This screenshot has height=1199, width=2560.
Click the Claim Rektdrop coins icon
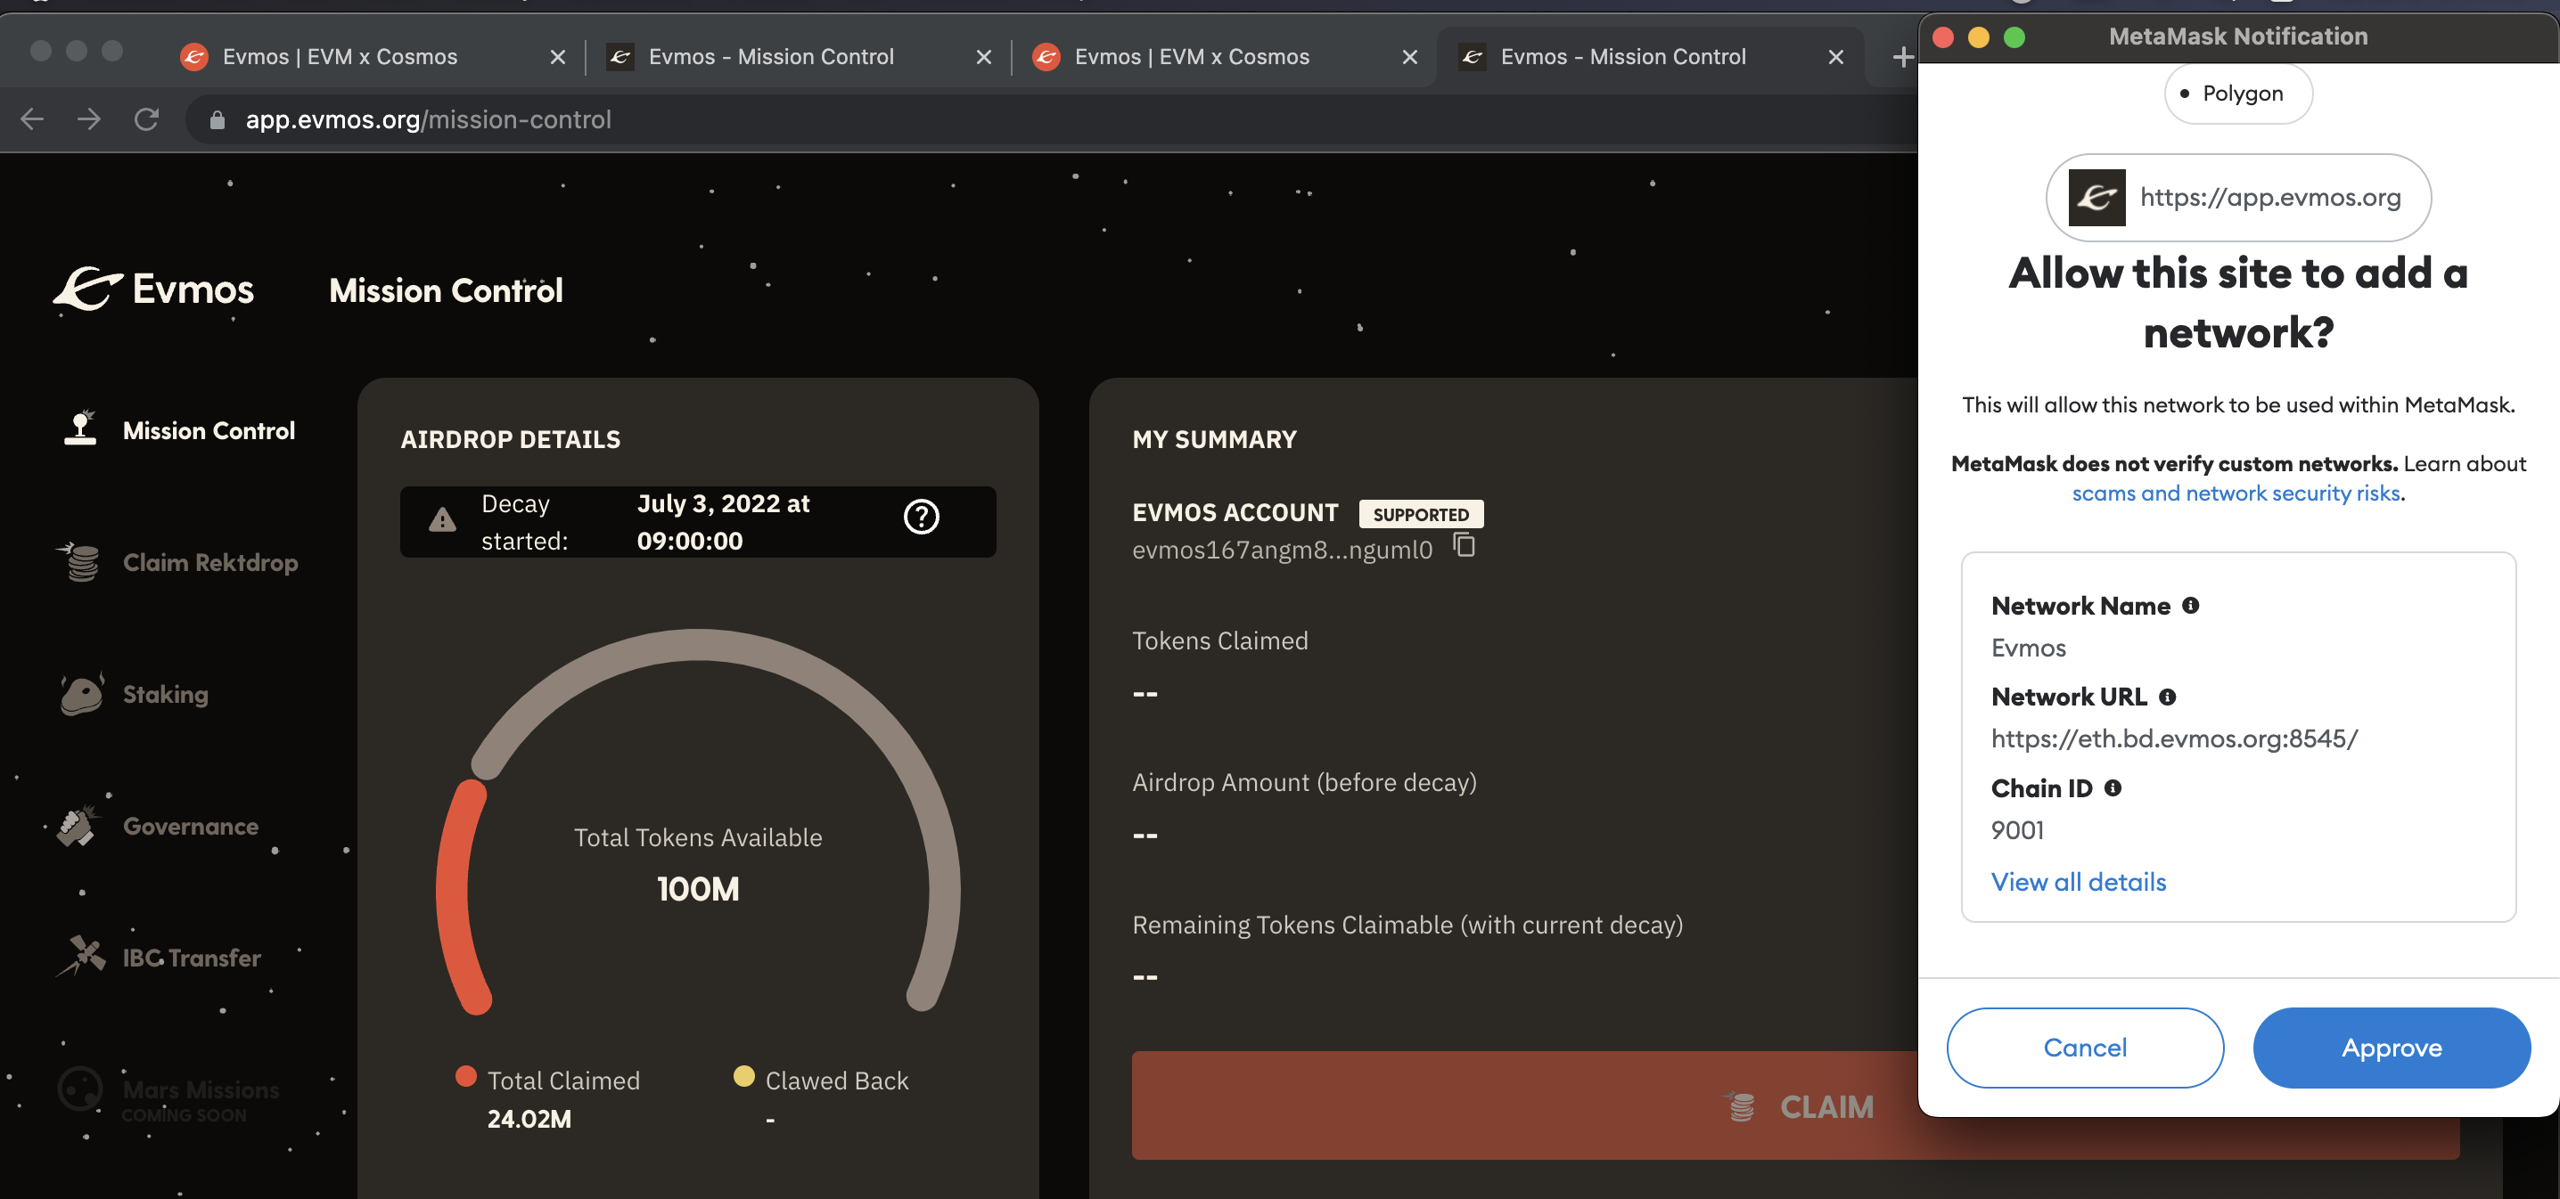78,561
